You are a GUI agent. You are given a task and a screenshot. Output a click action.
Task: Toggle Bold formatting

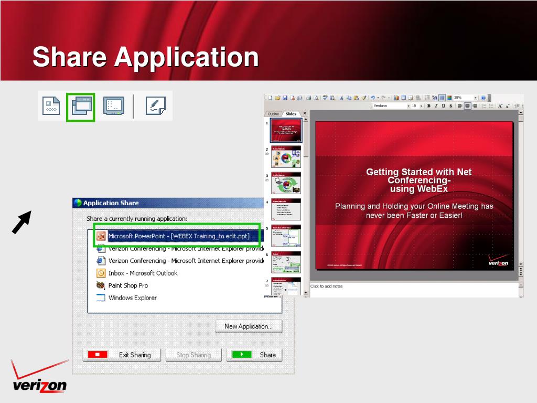point(429,106)
